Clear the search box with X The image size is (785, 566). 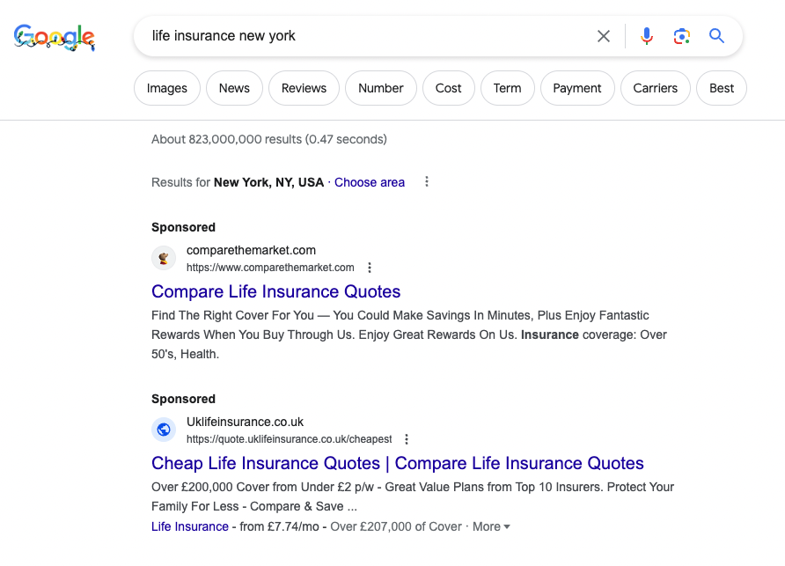point(603,36)
